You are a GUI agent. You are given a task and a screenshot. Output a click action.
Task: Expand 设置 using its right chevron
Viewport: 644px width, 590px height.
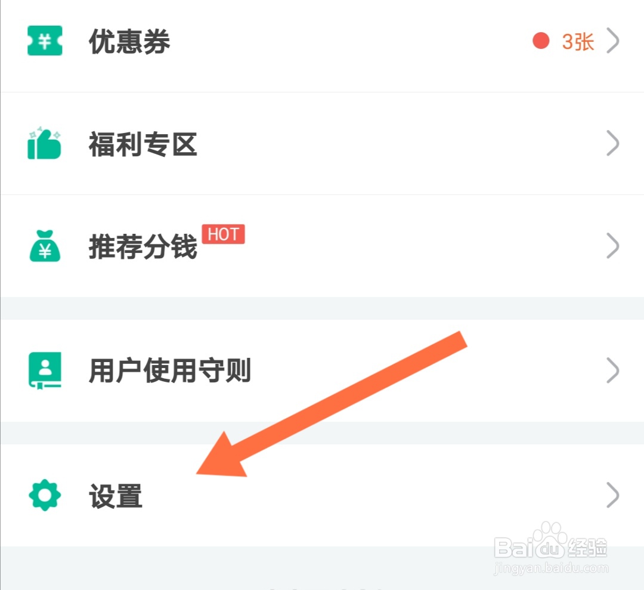pyautogui.click(x=613, y=495)
